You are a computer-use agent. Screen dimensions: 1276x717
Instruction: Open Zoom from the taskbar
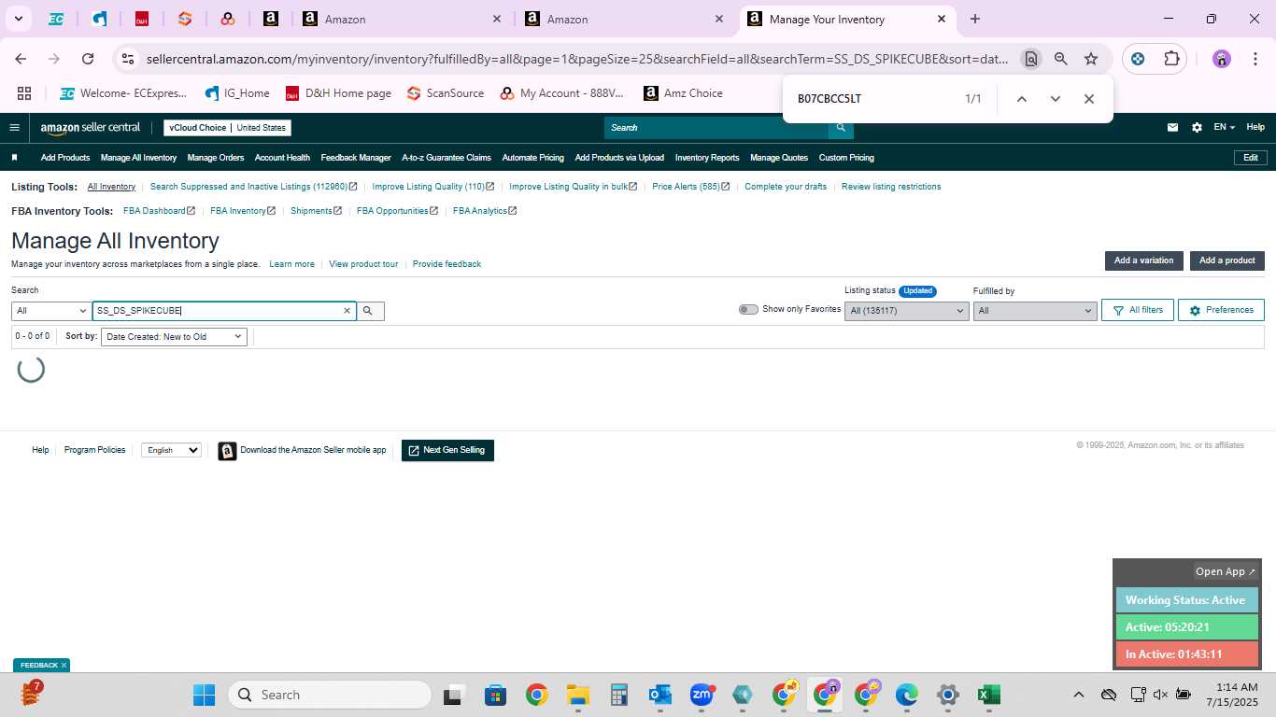tap(701, 695)
